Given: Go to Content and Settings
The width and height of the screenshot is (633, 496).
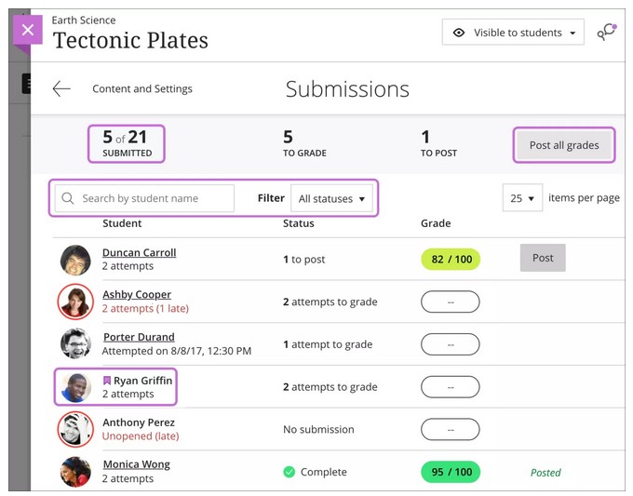Looking at the screenshot, I should 142,89.
